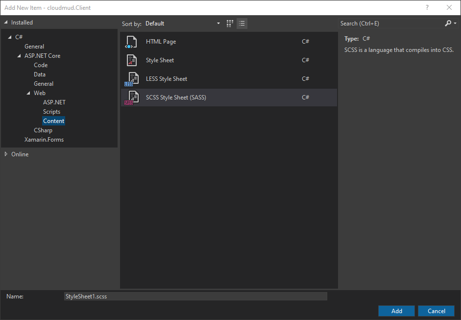461x320 pixels.
Task: Collapse the C# tree node arrow
Action: (10, 37)
